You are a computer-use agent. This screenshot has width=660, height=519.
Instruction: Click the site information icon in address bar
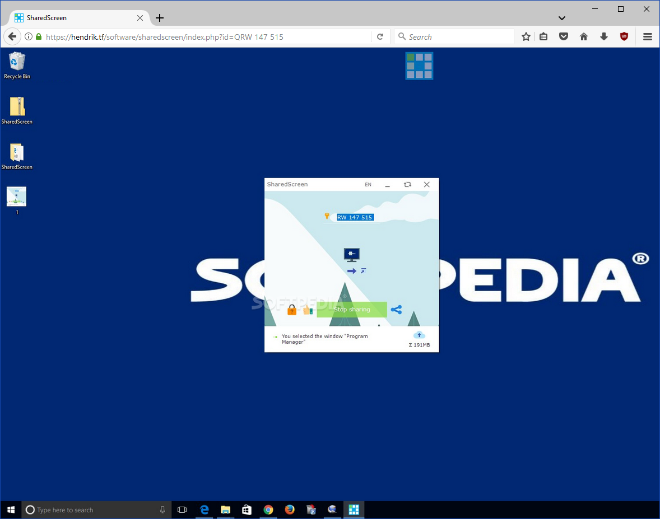(x=28, y=36)
